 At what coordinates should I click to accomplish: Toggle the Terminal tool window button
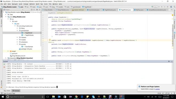coord(16,91)
